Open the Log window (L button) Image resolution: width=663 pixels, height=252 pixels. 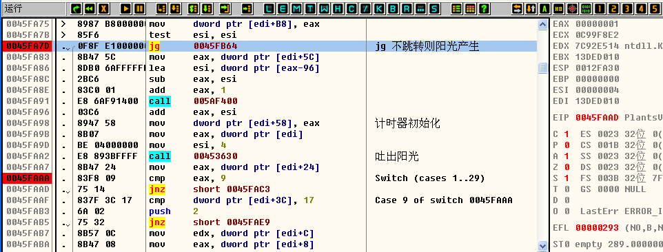click(269, 8)
